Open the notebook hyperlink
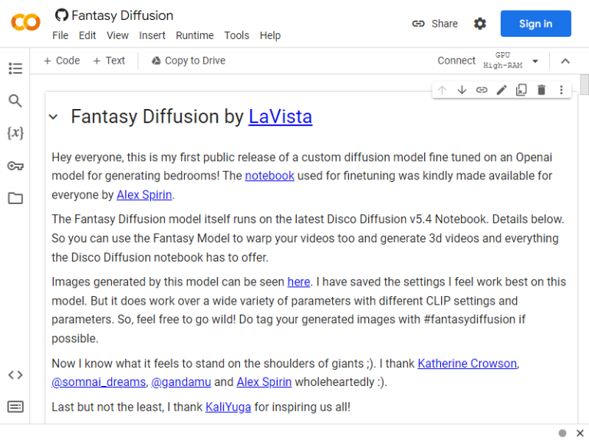 coord(269,176)
